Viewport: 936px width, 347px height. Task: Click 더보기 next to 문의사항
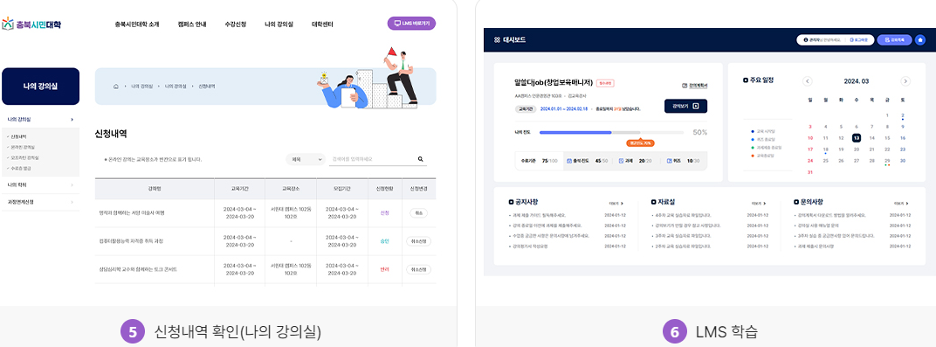tap(901, 204)
